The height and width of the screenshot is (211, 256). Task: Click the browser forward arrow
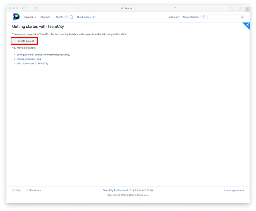pos(28,8)
